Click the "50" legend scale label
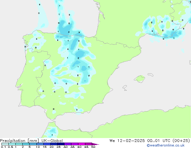The width and height of the screenshot is (191, 148). click(x=93, y=147)
